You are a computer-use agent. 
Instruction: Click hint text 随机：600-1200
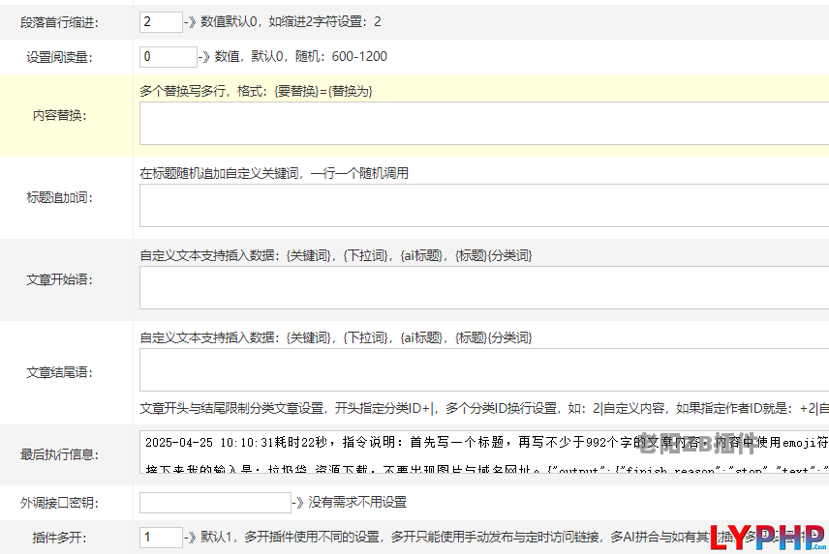point(341,56)
